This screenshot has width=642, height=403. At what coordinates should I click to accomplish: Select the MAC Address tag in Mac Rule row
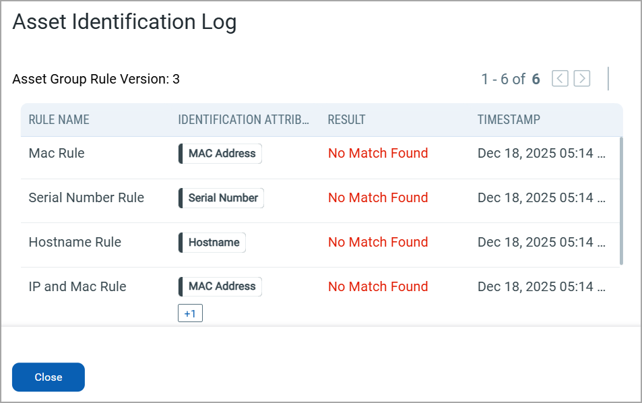(x=220, y=154)
